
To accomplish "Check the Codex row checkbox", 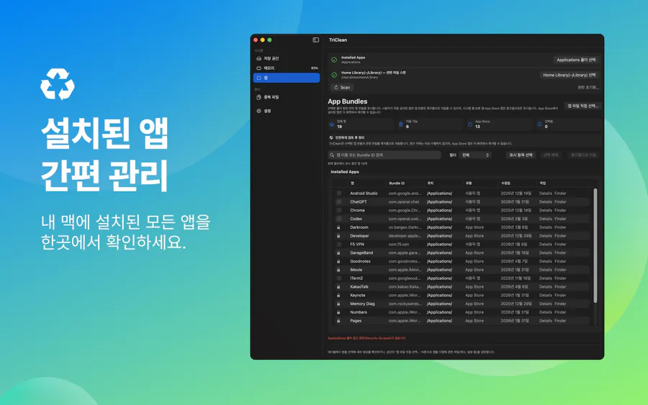I will point(339,219).
